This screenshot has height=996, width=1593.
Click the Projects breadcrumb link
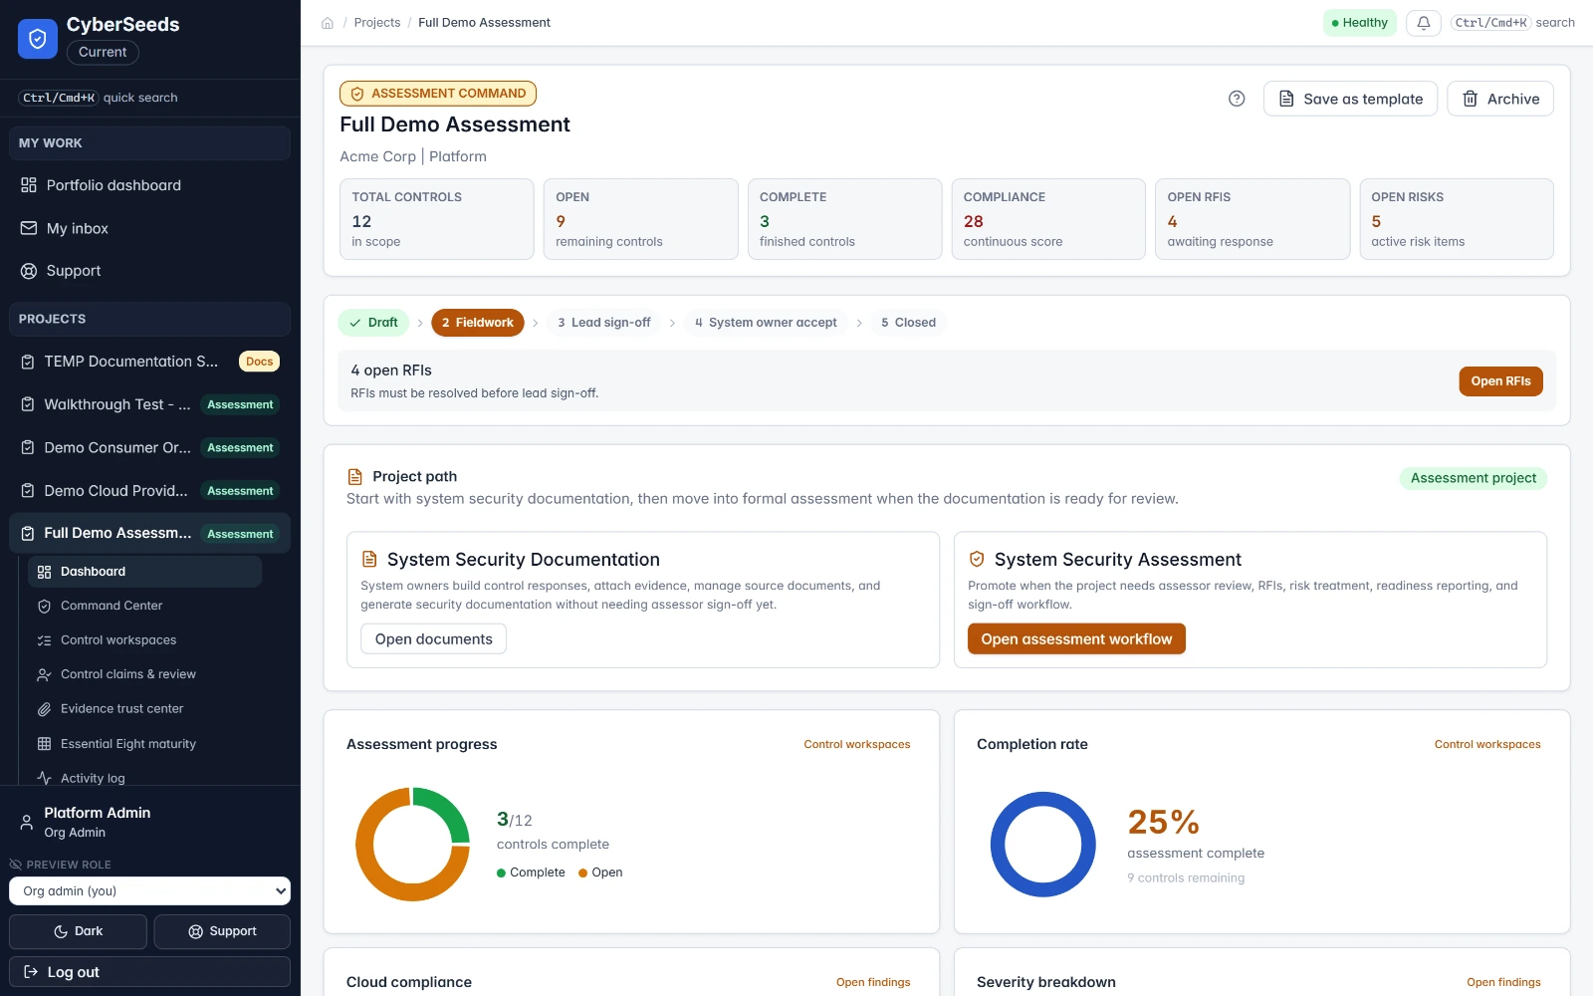(x=377, y=23)
